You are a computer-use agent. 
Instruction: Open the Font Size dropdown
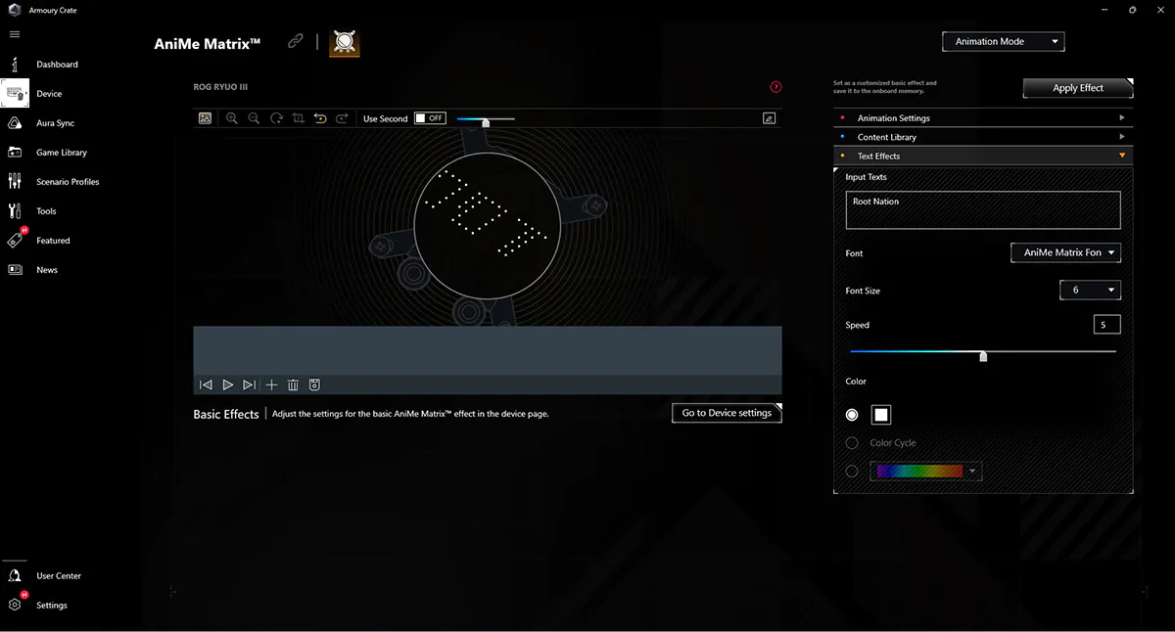point(1090,291)
